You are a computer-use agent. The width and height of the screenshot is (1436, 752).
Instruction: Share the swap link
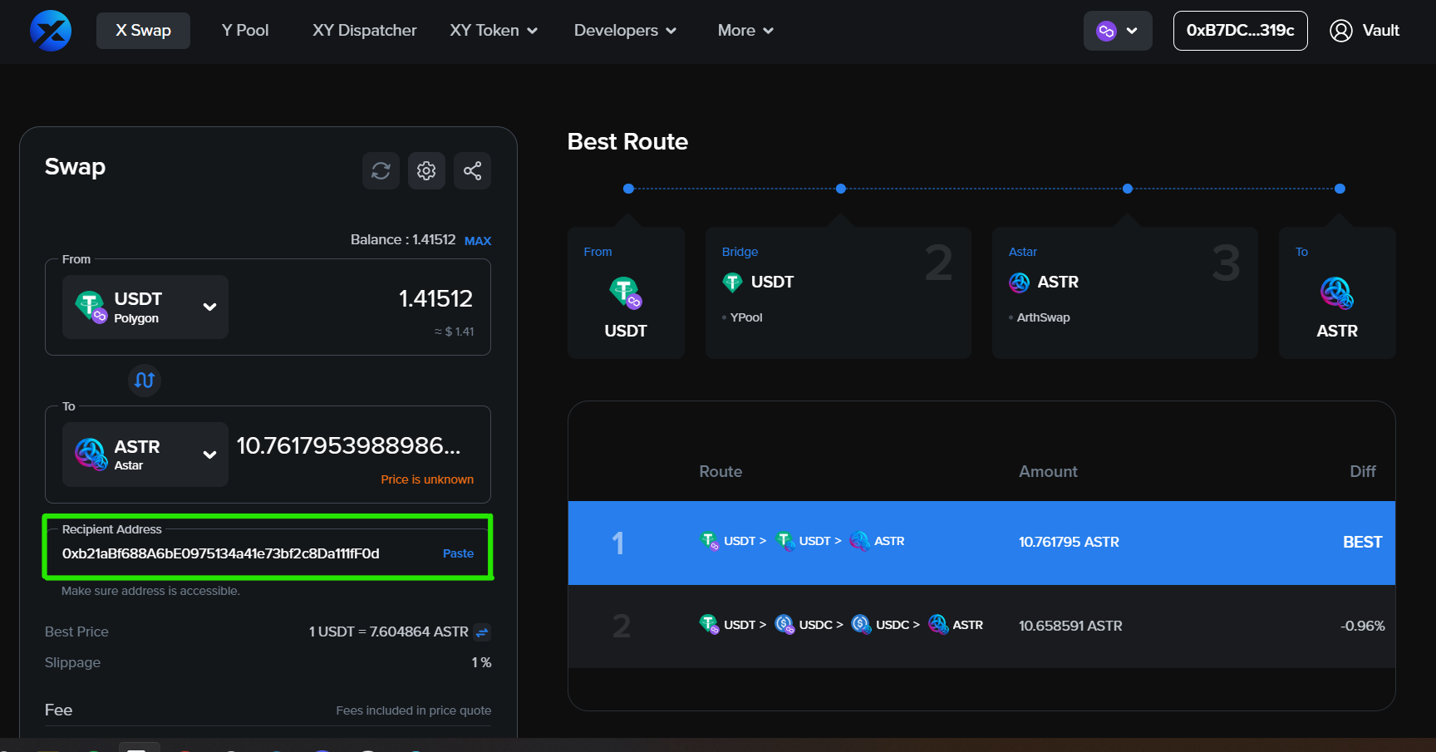[x=472, y=171]
